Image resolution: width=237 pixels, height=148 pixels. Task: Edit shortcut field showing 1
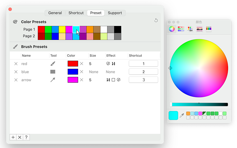pyautogui.click(x=143, y=64)
